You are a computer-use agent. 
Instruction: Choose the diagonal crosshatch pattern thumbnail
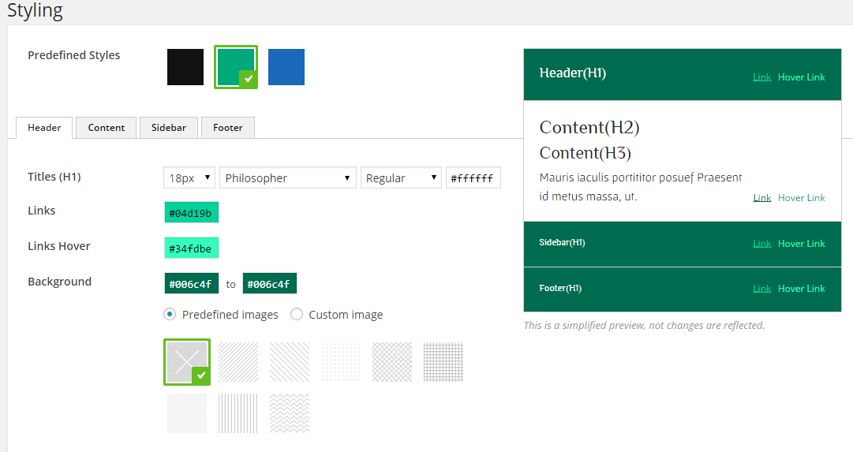(x=392, y=362)
